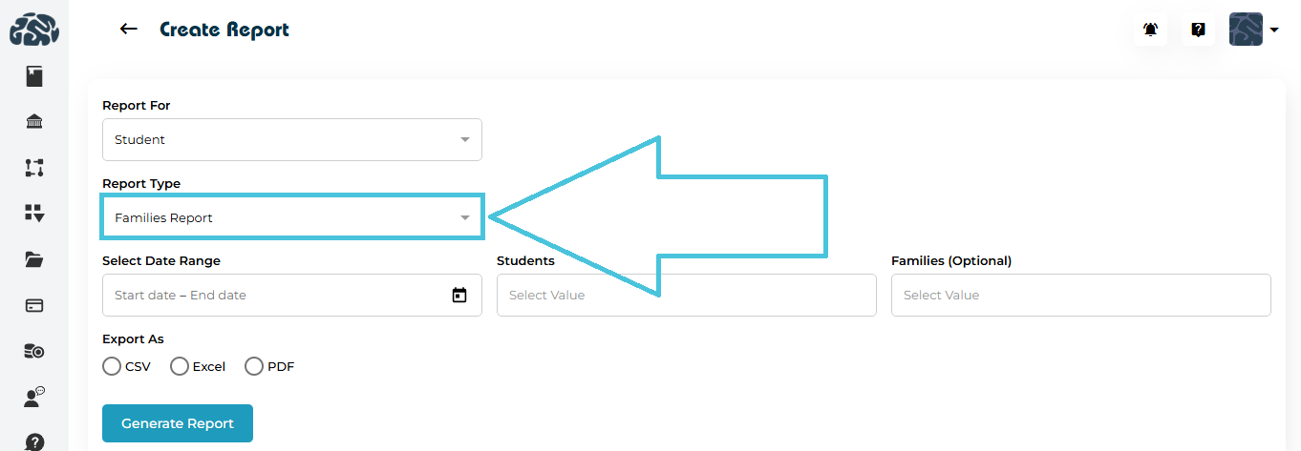Click the brain logo icon
This screenshot has height=451, width=1301.
(34, 29)
